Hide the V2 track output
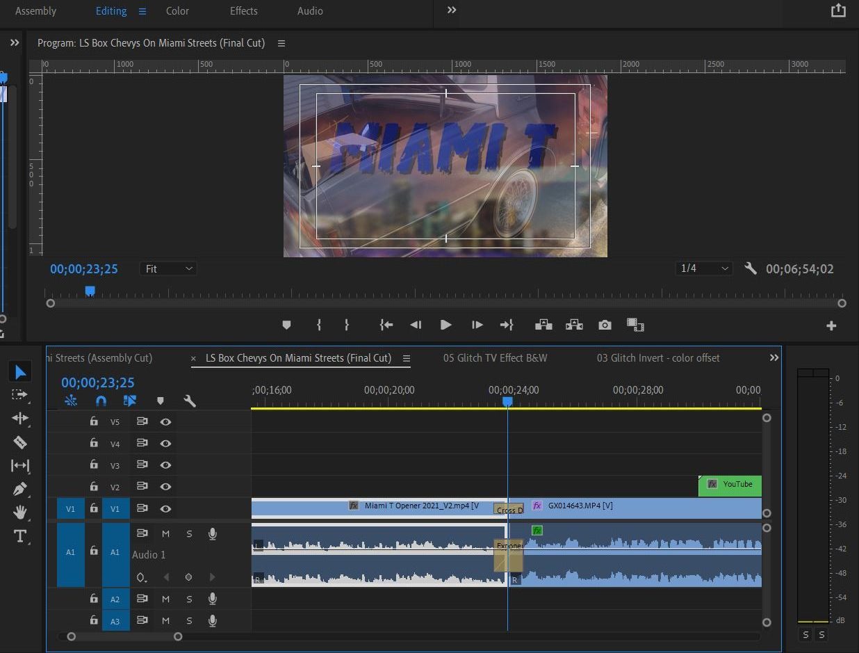 [165, 486]
